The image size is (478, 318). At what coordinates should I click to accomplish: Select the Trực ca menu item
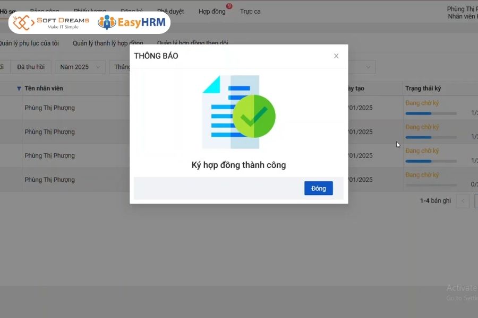point(250,11)
